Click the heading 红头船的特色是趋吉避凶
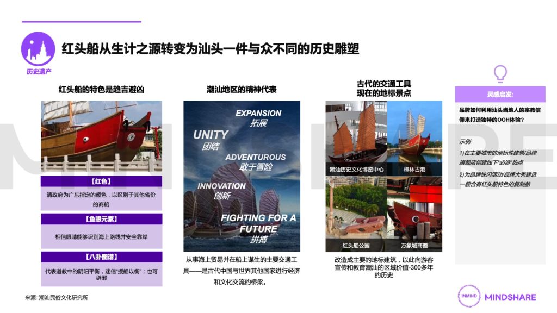The image size is (557, 313). pos(101,90)
